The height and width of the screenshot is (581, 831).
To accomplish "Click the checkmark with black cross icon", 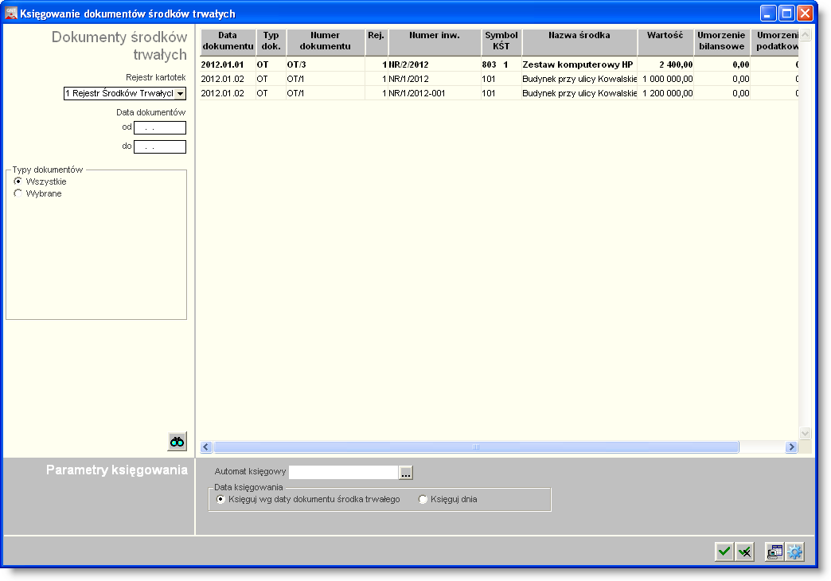I will pos(744,552).
